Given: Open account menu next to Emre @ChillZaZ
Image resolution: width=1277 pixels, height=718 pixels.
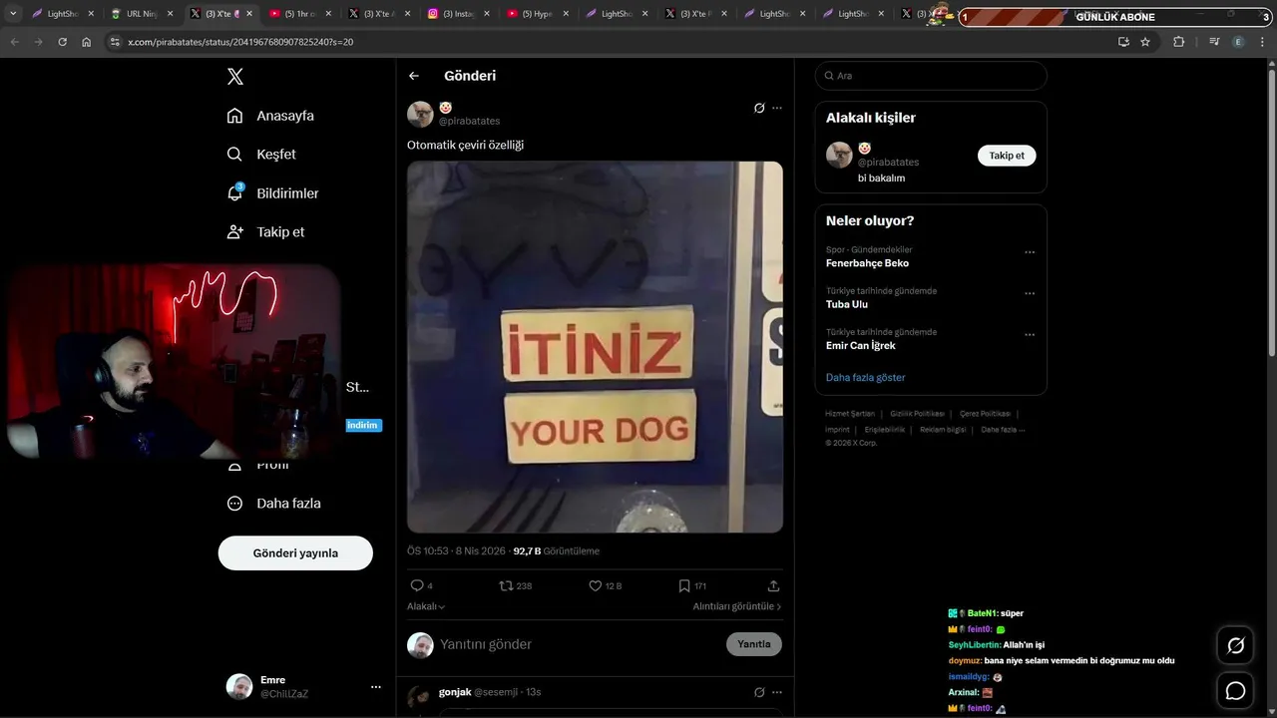Looking at the screenshot, I should 376,687.
